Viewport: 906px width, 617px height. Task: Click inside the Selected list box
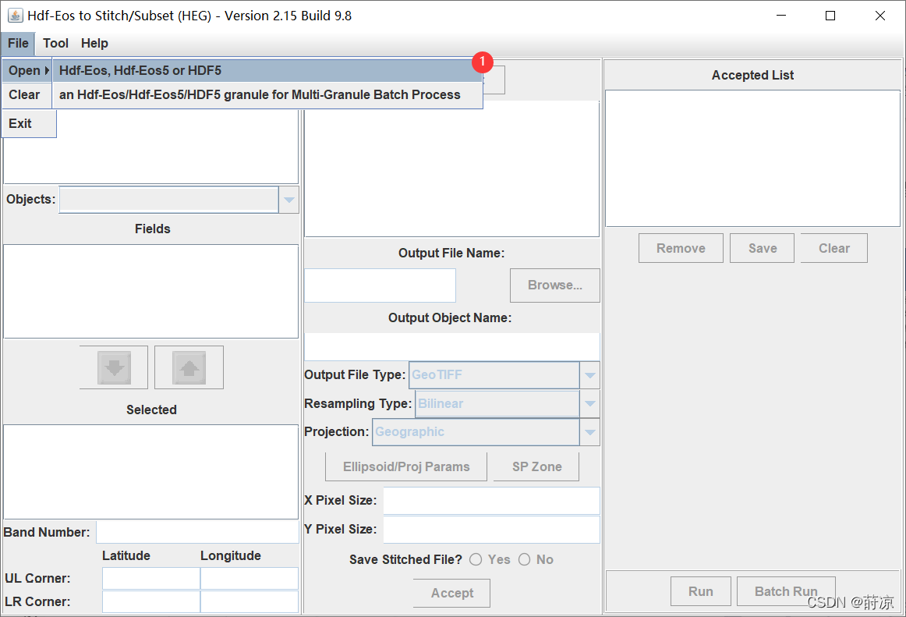point(151,472)
